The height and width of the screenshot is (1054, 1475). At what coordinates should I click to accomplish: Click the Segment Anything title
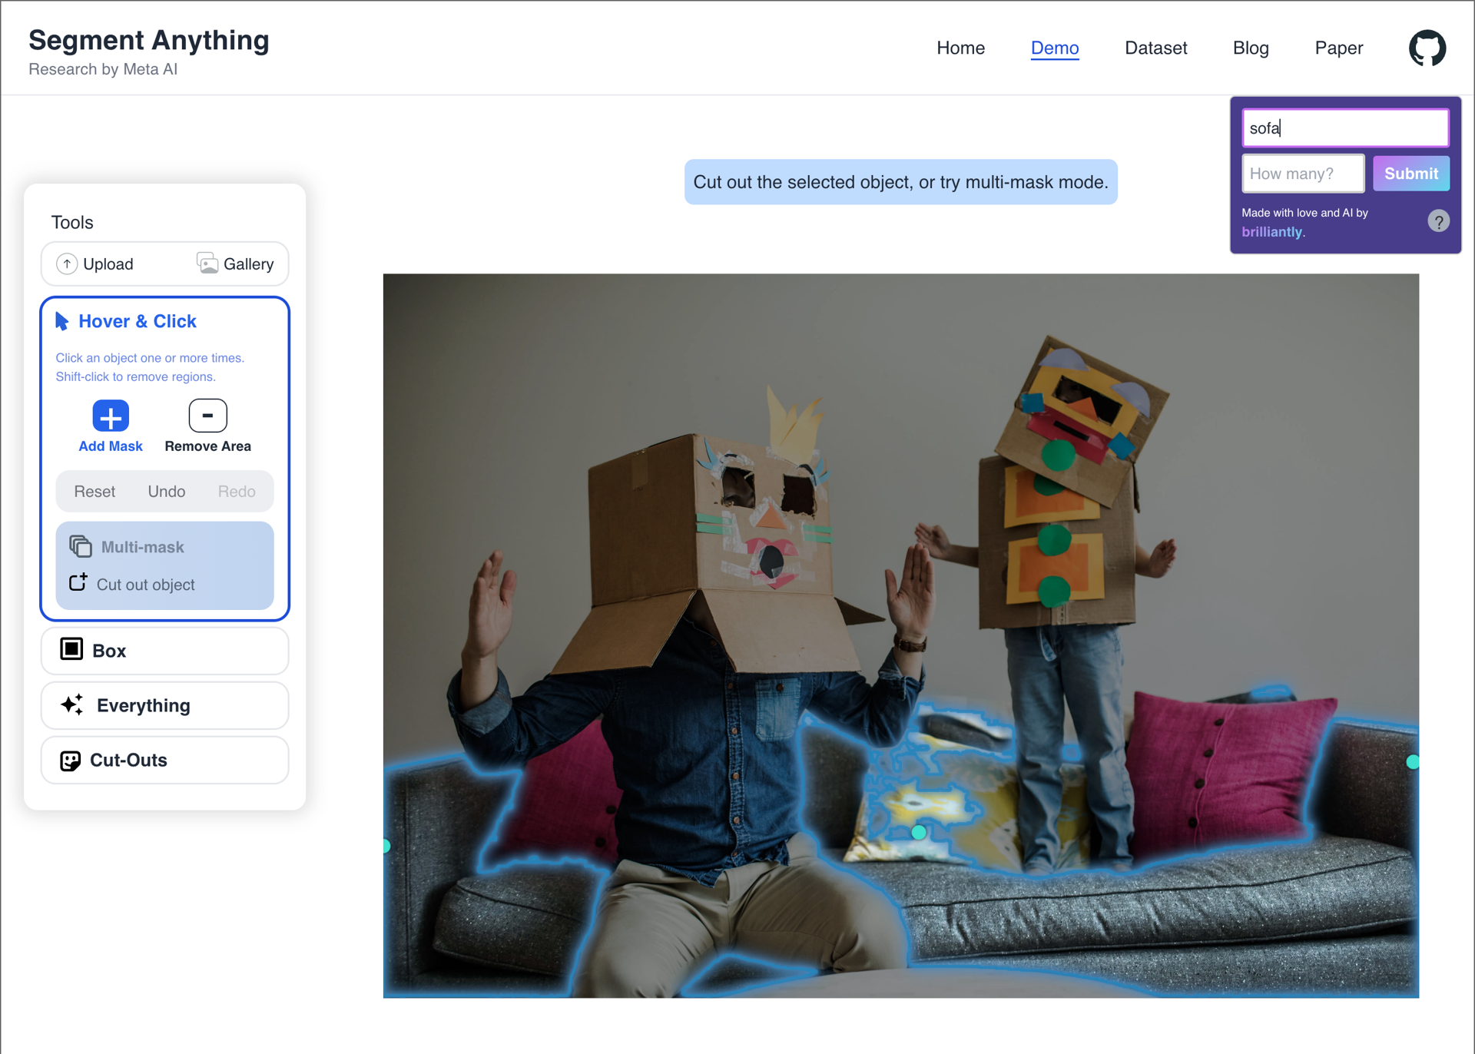(x=149, y=40)
